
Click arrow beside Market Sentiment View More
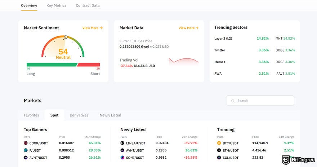click(101, 28)
